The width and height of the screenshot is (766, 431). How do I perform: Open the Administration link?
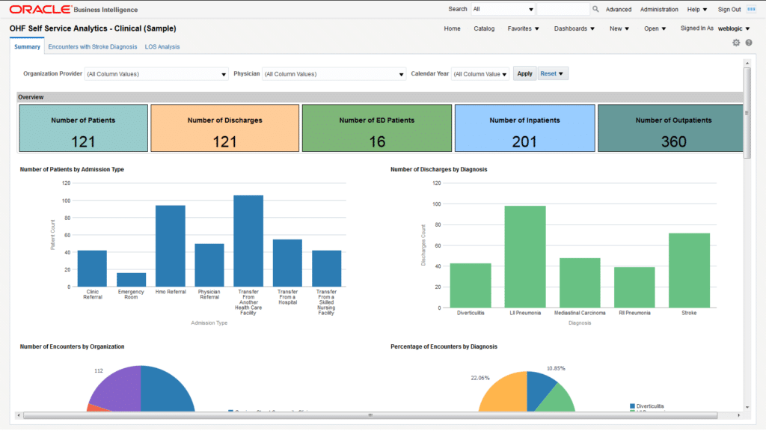click(659, 9)
